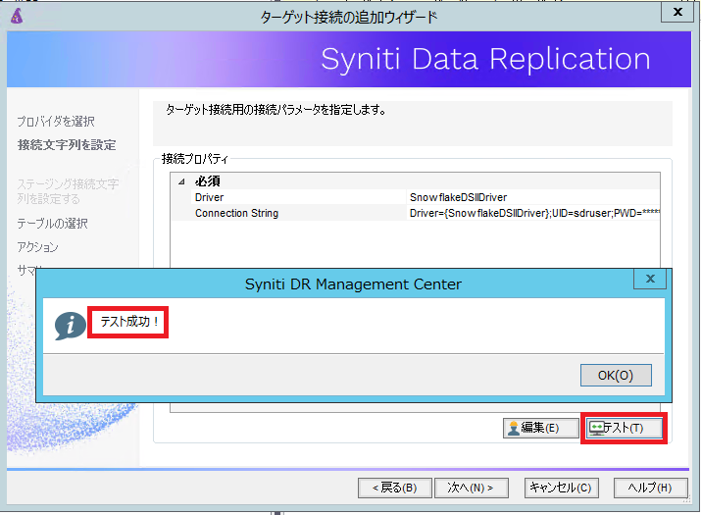Click the 接続プロパティ group label
Screen dimensions: 701x515
coord(194,159)
